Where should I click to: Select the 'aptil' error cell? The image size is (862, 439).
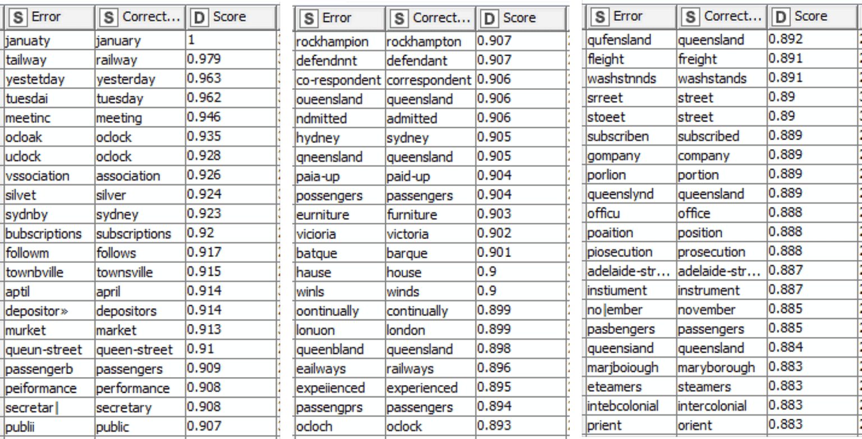[49, 292]
